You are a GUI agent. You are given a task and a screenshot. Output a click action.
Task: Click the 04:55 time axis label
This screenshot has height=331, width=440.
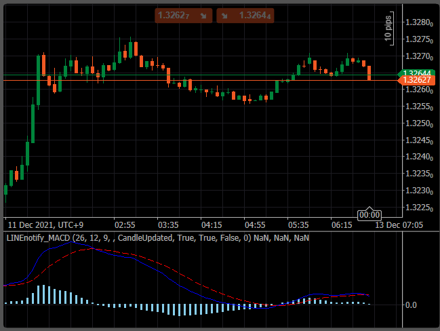(255, 225)
